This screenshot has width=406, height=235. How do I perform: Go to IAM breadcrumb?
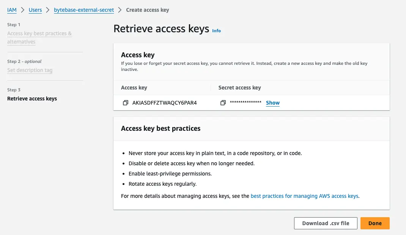click(x=12, y=10)
